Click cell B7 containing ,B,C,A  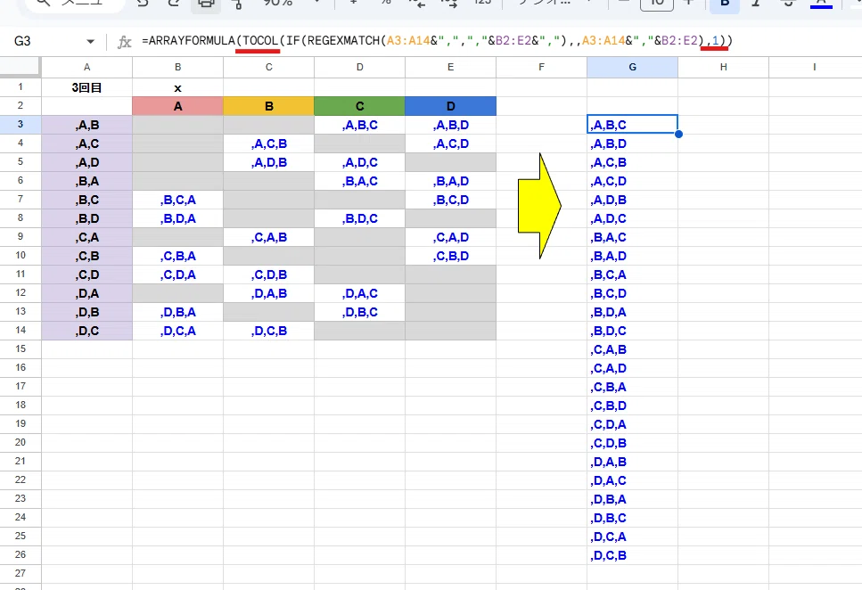point(177,200)
